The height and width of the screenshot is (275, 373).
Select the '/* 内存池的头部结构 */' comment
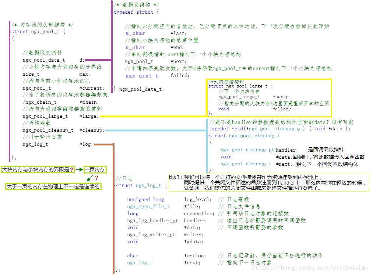click(x=42, y=25)
